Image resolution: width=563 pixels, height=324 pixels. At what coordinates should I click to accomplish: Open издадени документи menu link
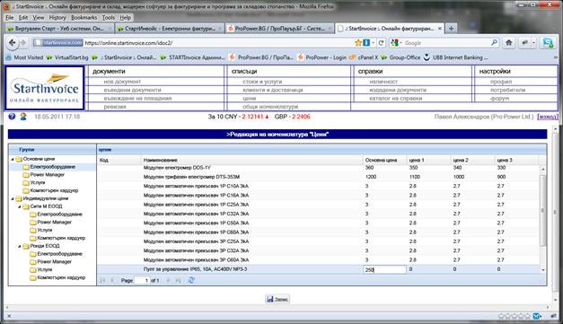point(398,90)
